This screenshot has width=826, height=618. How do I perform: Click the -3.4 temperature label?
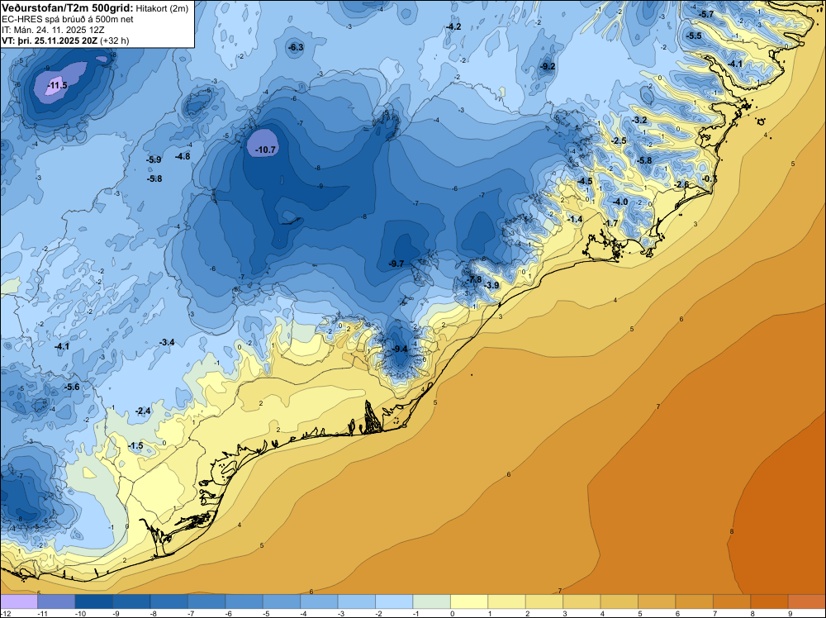[167, 342]
